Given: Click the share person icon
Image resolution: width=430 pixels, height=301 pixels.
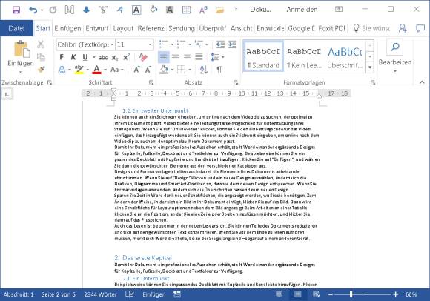Looking at the screenshot, I should point(403,28).
